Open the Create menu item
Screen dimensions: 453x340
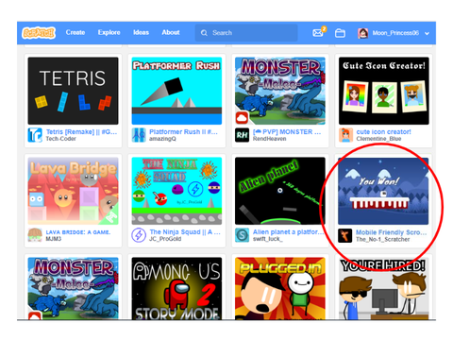75,32
